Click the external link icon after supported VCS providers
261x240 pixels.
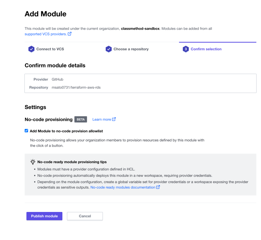click(x=69, y=34)
